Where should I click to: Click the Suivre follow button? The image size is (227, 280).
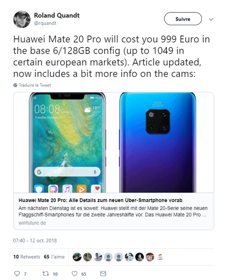pos(183,19)
